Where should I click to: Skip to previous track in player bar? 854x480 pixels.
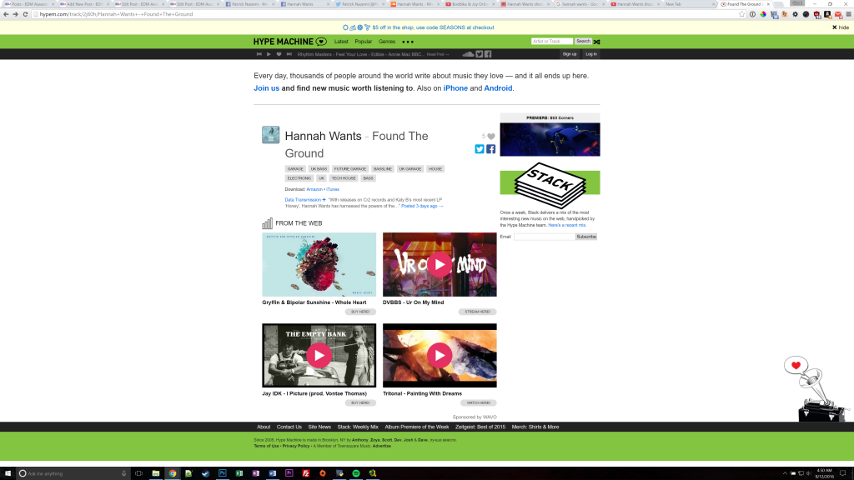pyautogui.click(x=259, y=54)
